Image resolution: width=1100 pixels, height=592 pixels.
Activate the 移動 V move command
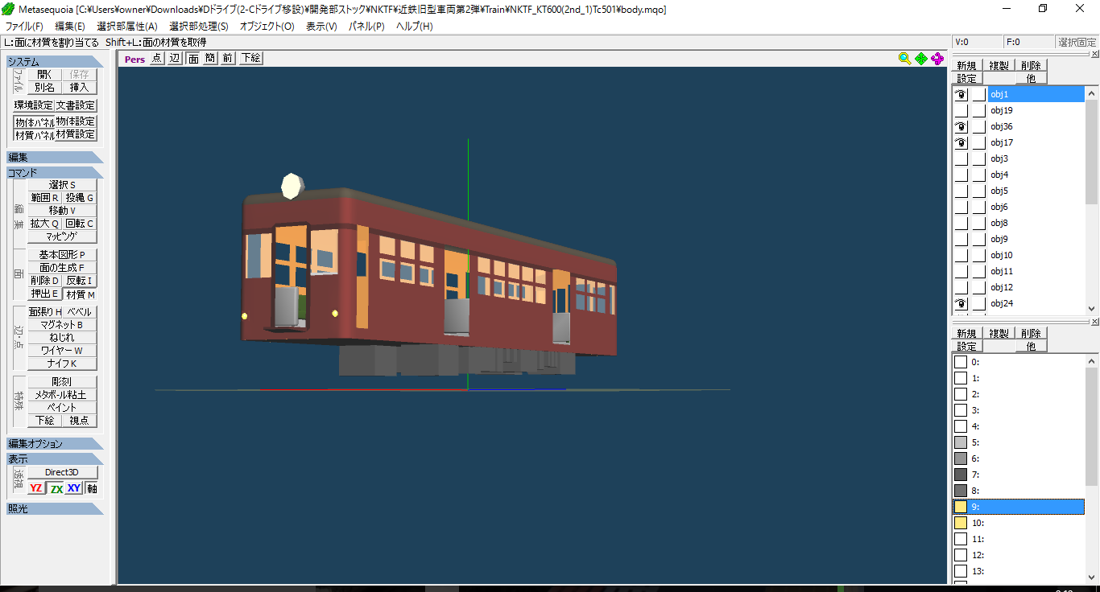click(x=62, y=211)
